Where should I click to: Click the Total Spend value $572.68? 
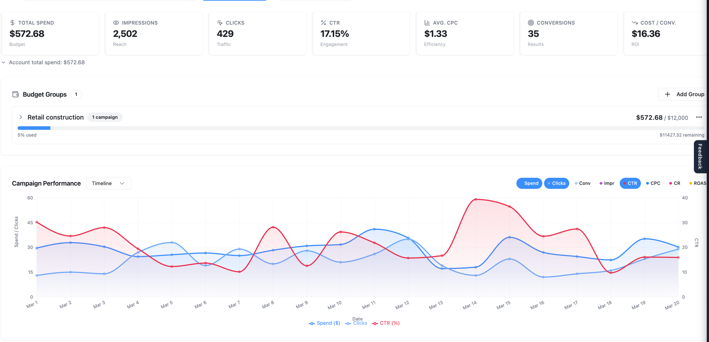(27, 34)
